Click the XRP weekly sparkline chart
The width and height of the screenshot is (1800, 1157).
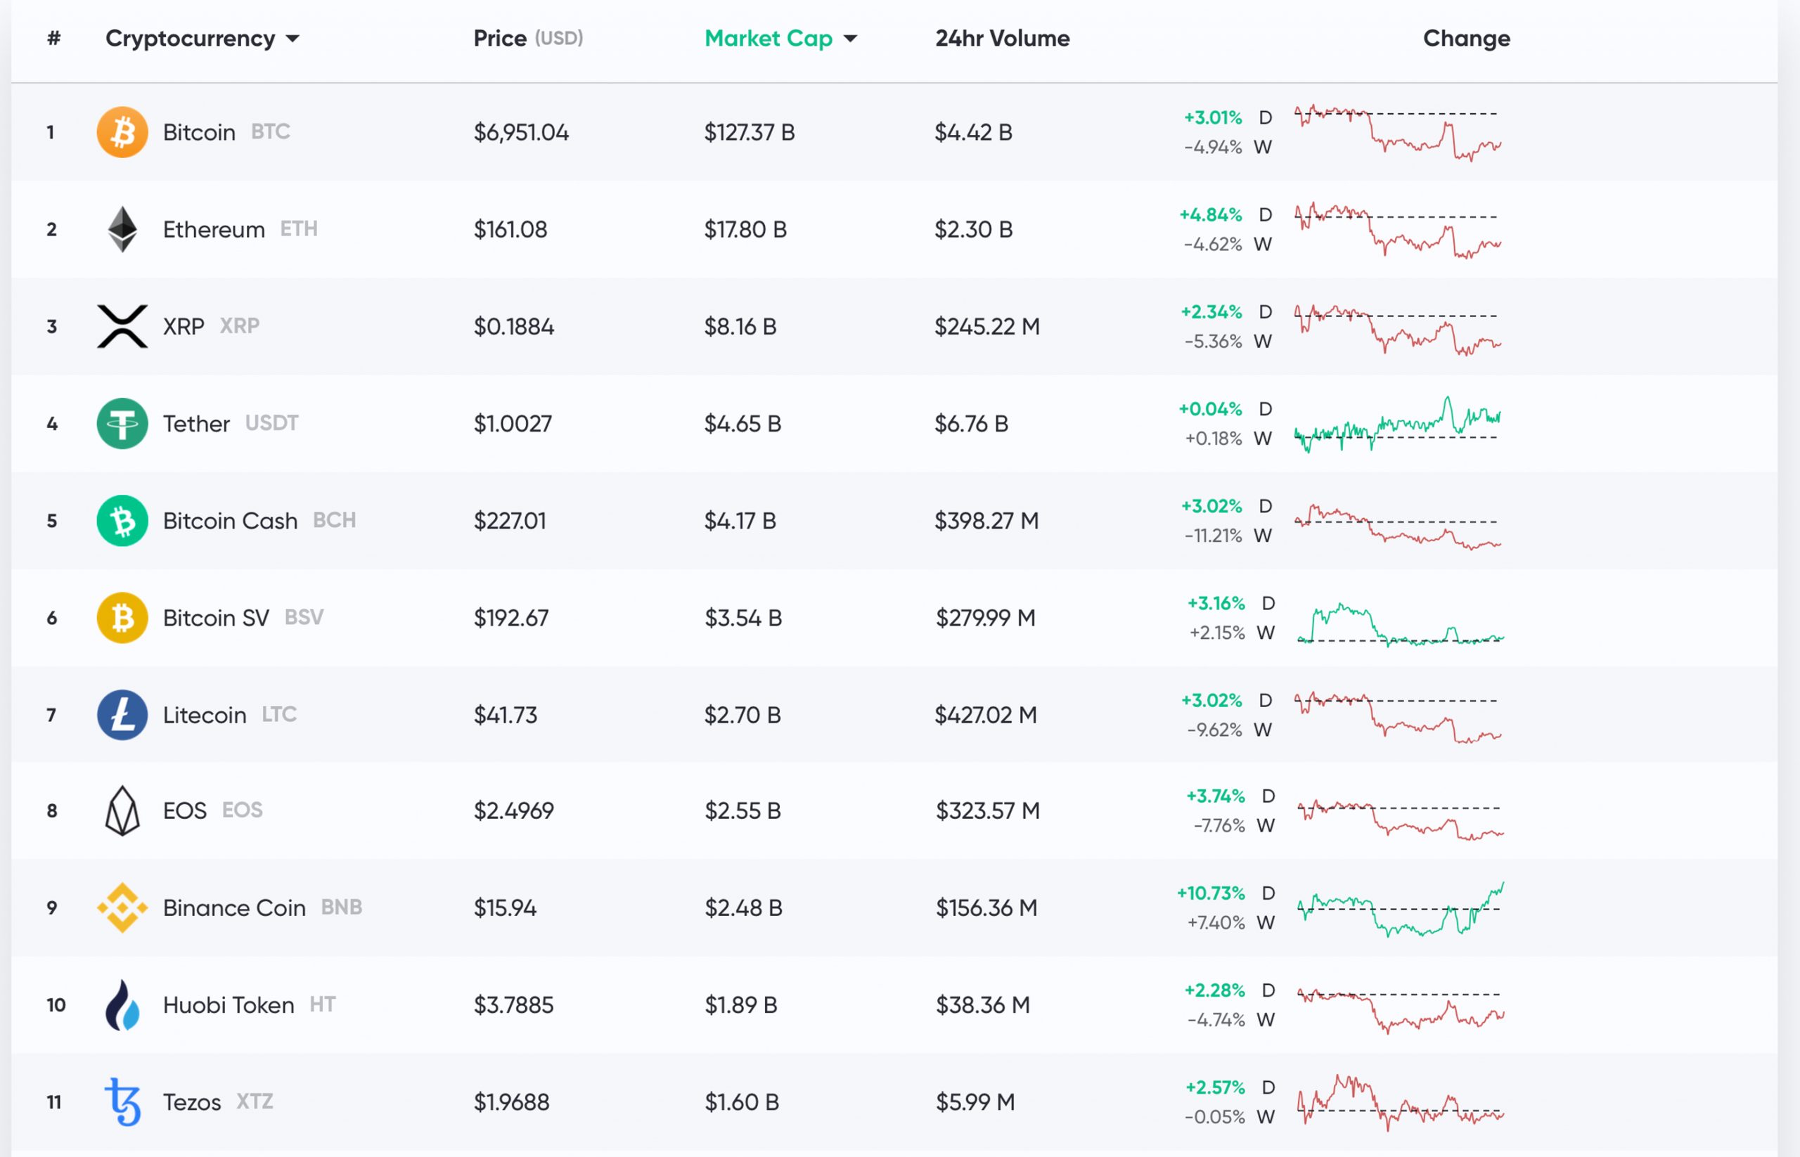[x=1398, y=329]
